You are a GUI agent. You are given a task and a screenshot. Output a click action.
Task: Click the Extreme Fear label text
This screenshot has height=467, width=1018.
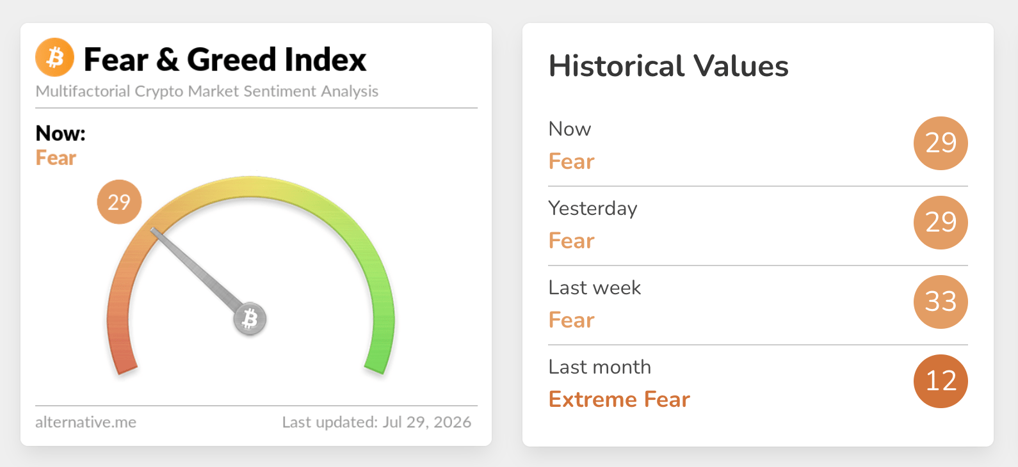619,399
